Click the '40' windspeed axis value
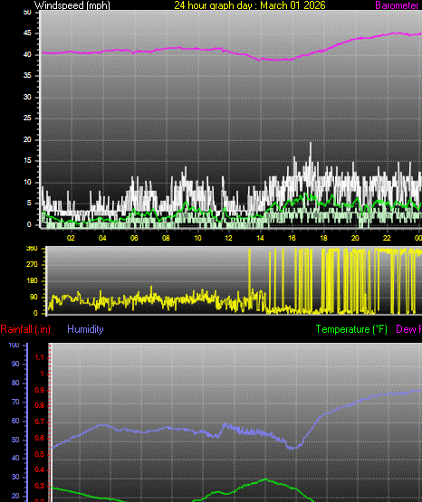 click(27, 55)
